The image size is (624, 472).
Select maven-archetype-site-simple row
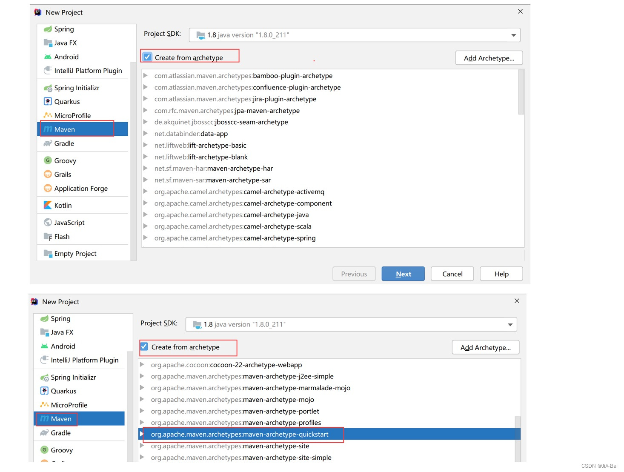(327, 458)
